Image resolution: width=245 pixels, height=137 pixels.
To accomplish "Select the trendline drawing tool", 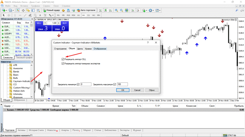I will click(25, 15).
